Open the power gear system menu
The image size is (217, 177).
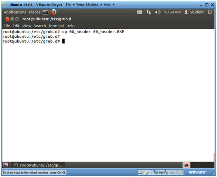tap(210, 12)
